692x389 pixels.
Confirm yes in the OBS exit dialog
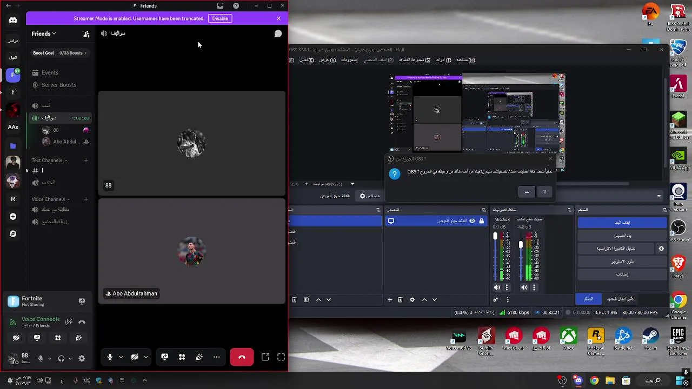point(527,192)
